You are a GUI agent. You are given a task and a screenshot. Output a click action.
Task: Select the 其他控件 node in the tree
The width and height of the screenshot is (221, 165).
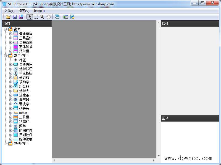(x=21, y=144)
